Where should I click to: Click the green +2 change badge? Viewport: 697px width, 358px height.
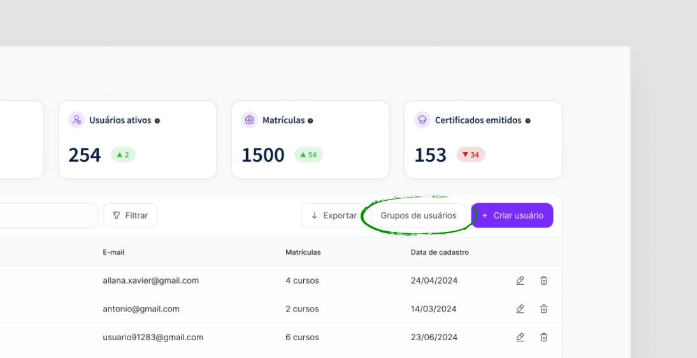[x=123, y=155]
